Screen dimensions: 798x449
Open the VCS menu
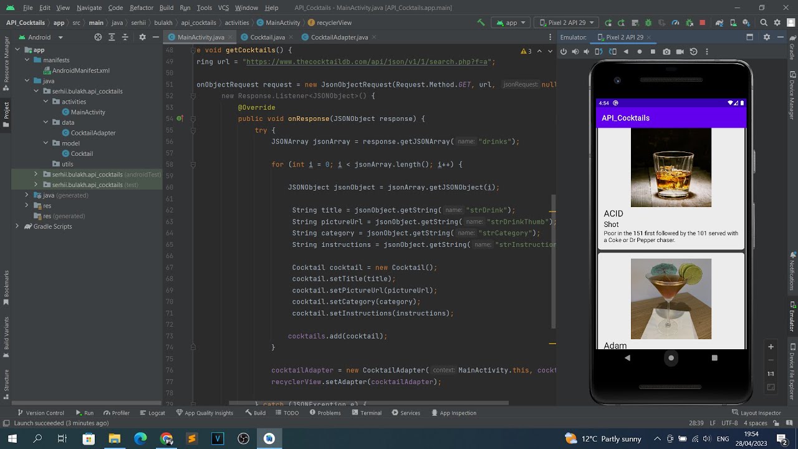223,7
